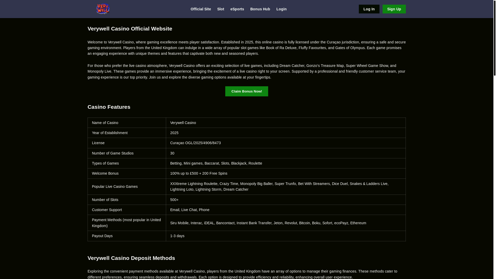Click the 'License' label cell
This screenshot has height=279, width=496.
click(127, 143)
